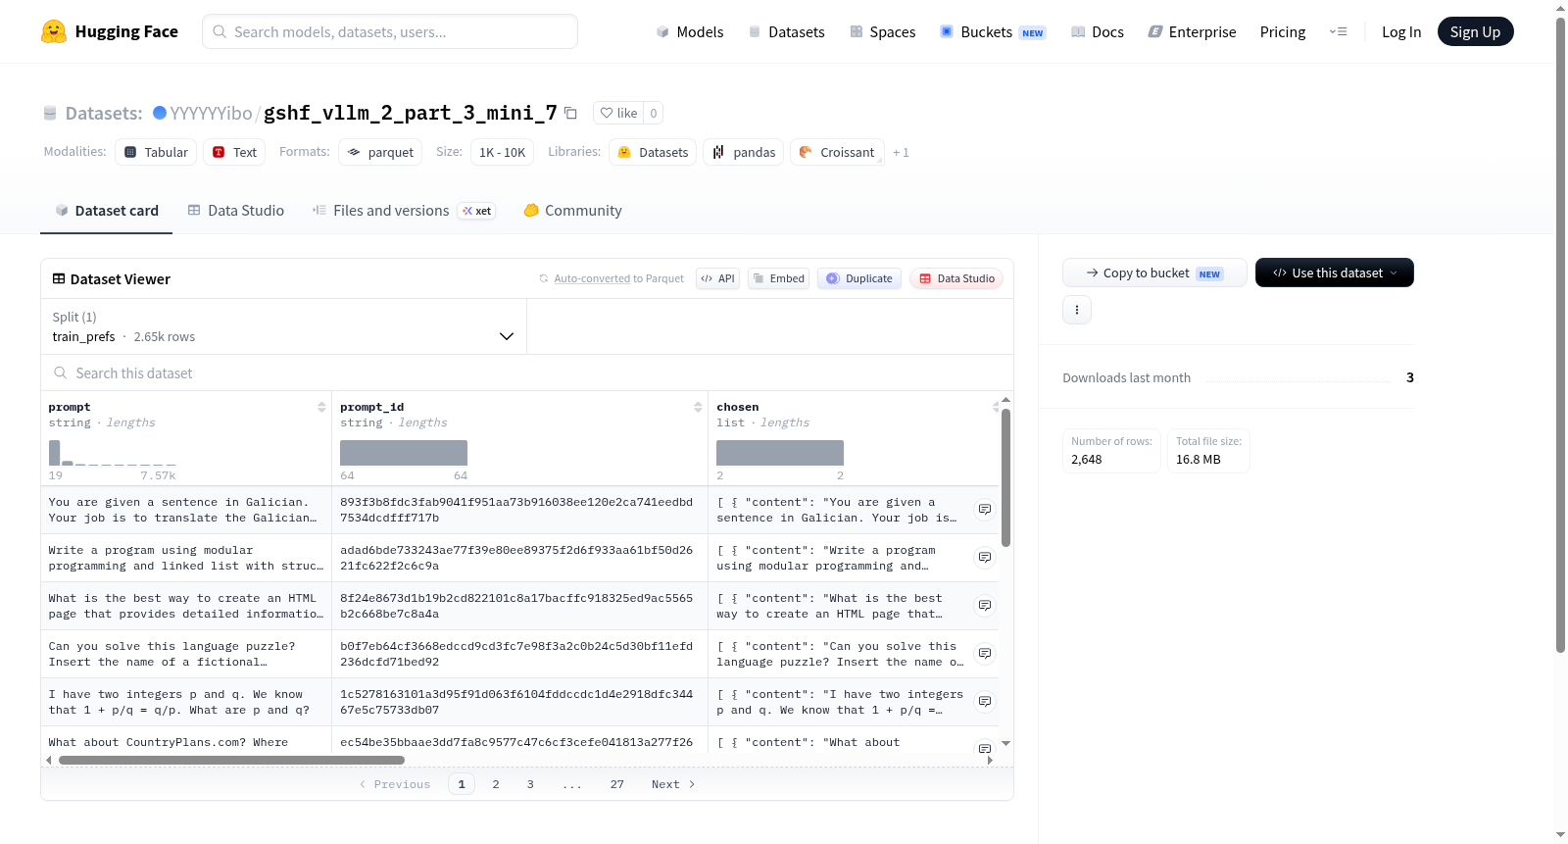Filter by the Tabular modality tag

156,152
